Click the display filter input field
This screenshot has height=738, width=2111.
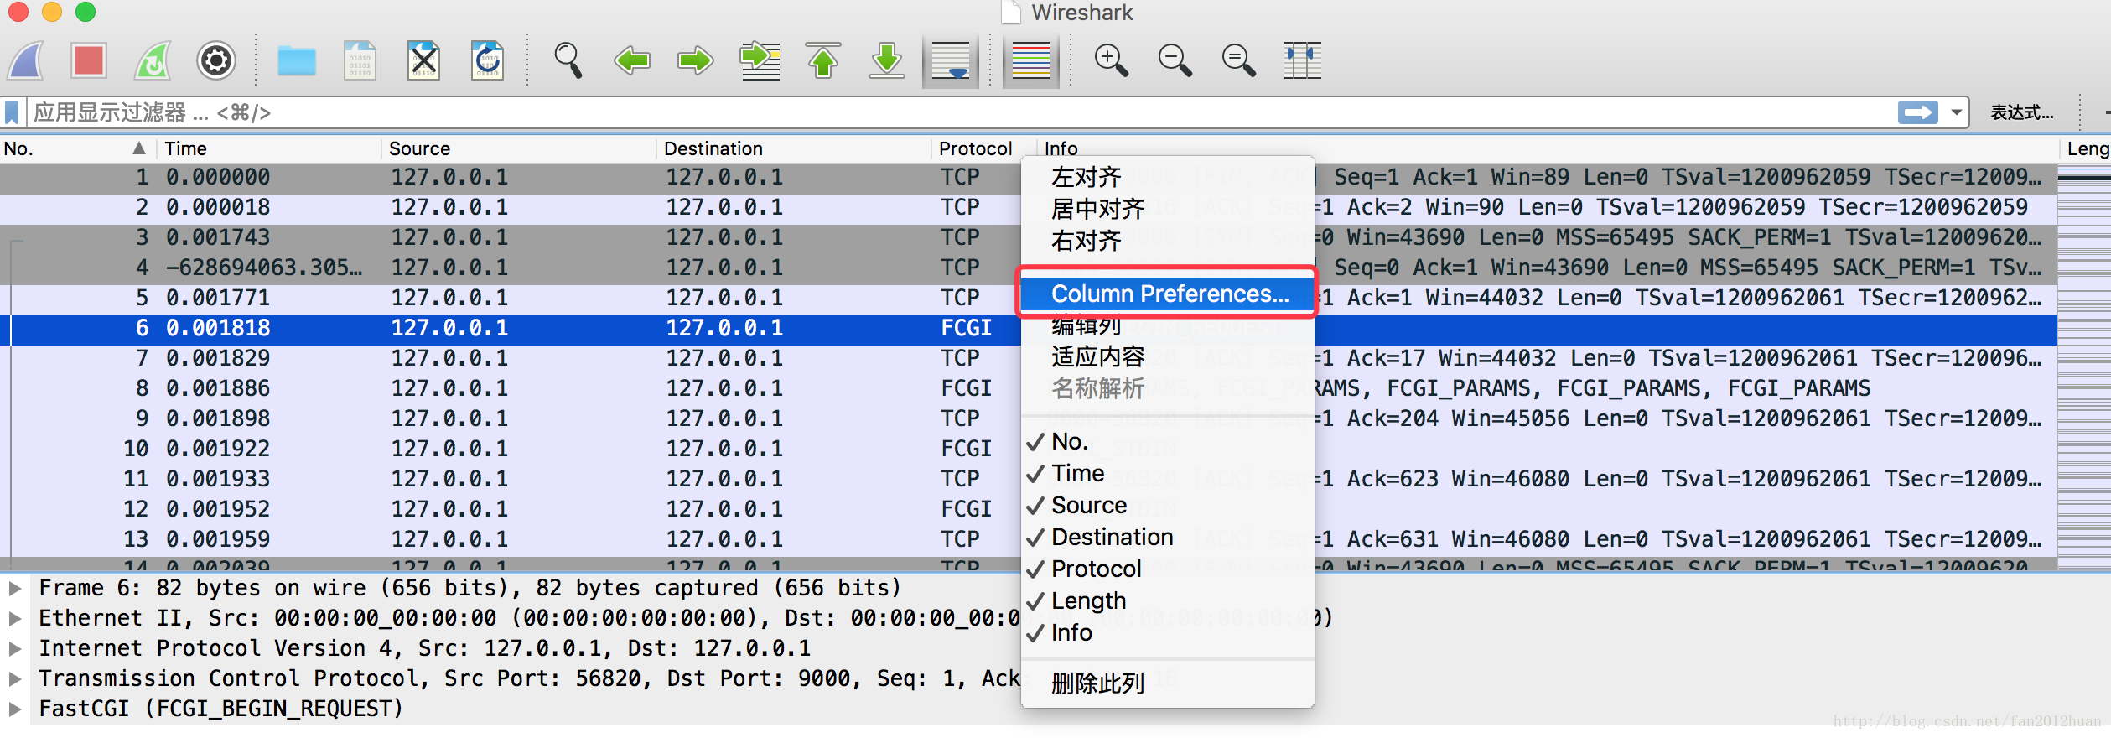coord(960,112)
